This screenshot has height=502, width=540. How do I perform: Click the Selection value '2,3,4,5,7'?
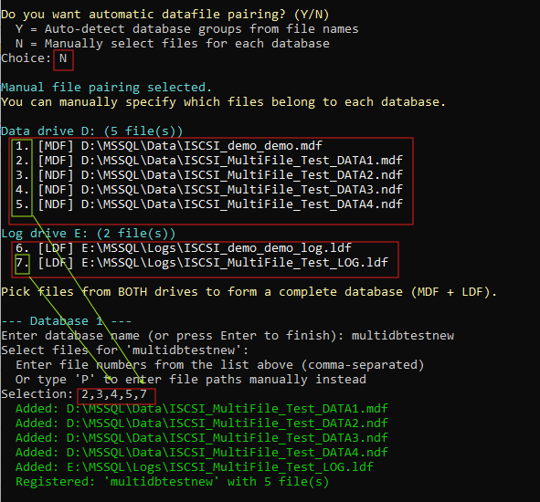114,394
